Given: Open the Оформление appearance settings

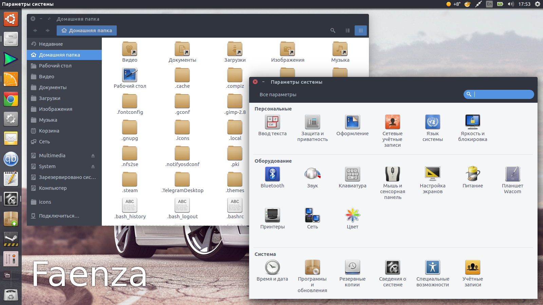Looking at the screenshot, I should click(x=352, y=122).
